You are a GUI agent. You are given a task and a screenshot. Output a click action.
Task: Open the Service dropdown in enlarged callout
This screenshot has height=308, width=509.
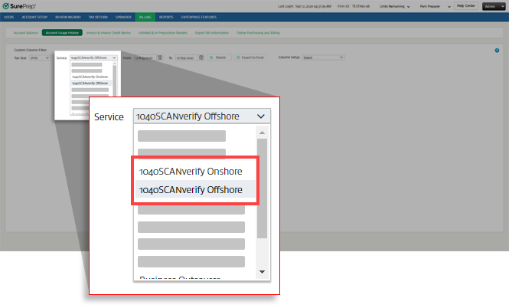coord(201,116)
